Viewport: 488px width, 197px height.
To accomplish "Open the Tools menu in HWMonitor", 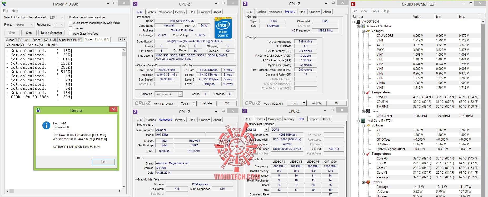I will point(375,11).
